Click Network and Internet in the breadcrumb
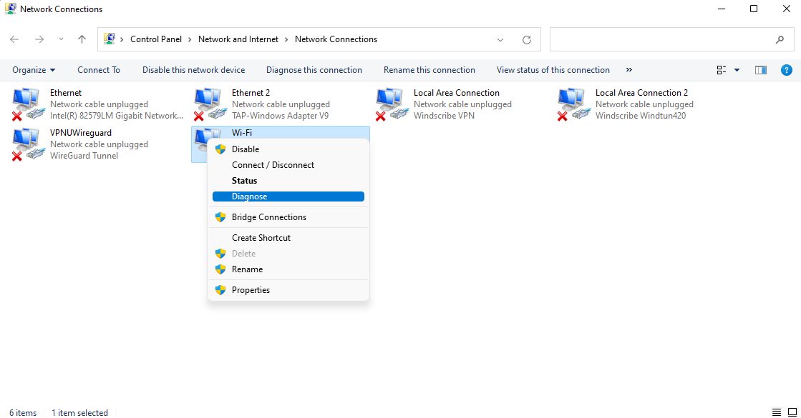 pos(238,39)
